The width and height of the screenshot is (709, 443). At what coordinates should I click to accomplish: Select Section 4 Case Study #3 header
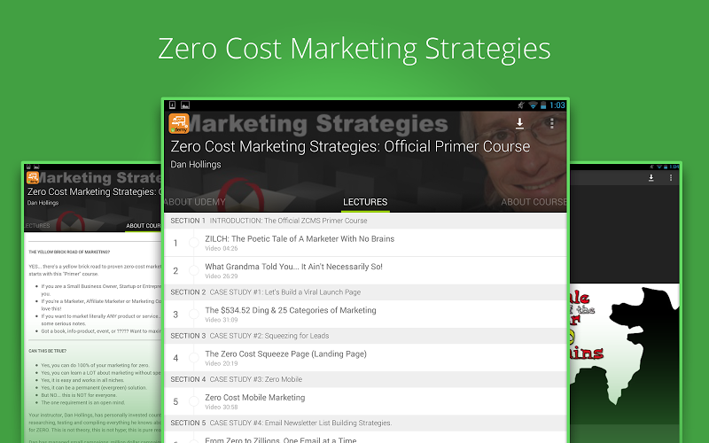[x=365, y=379]
